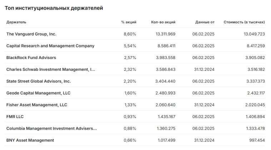Image resolution: width=271 pixels, height=150 pixels.
Task: Click Capital Research and Management Company
Action: coord(50,46)
